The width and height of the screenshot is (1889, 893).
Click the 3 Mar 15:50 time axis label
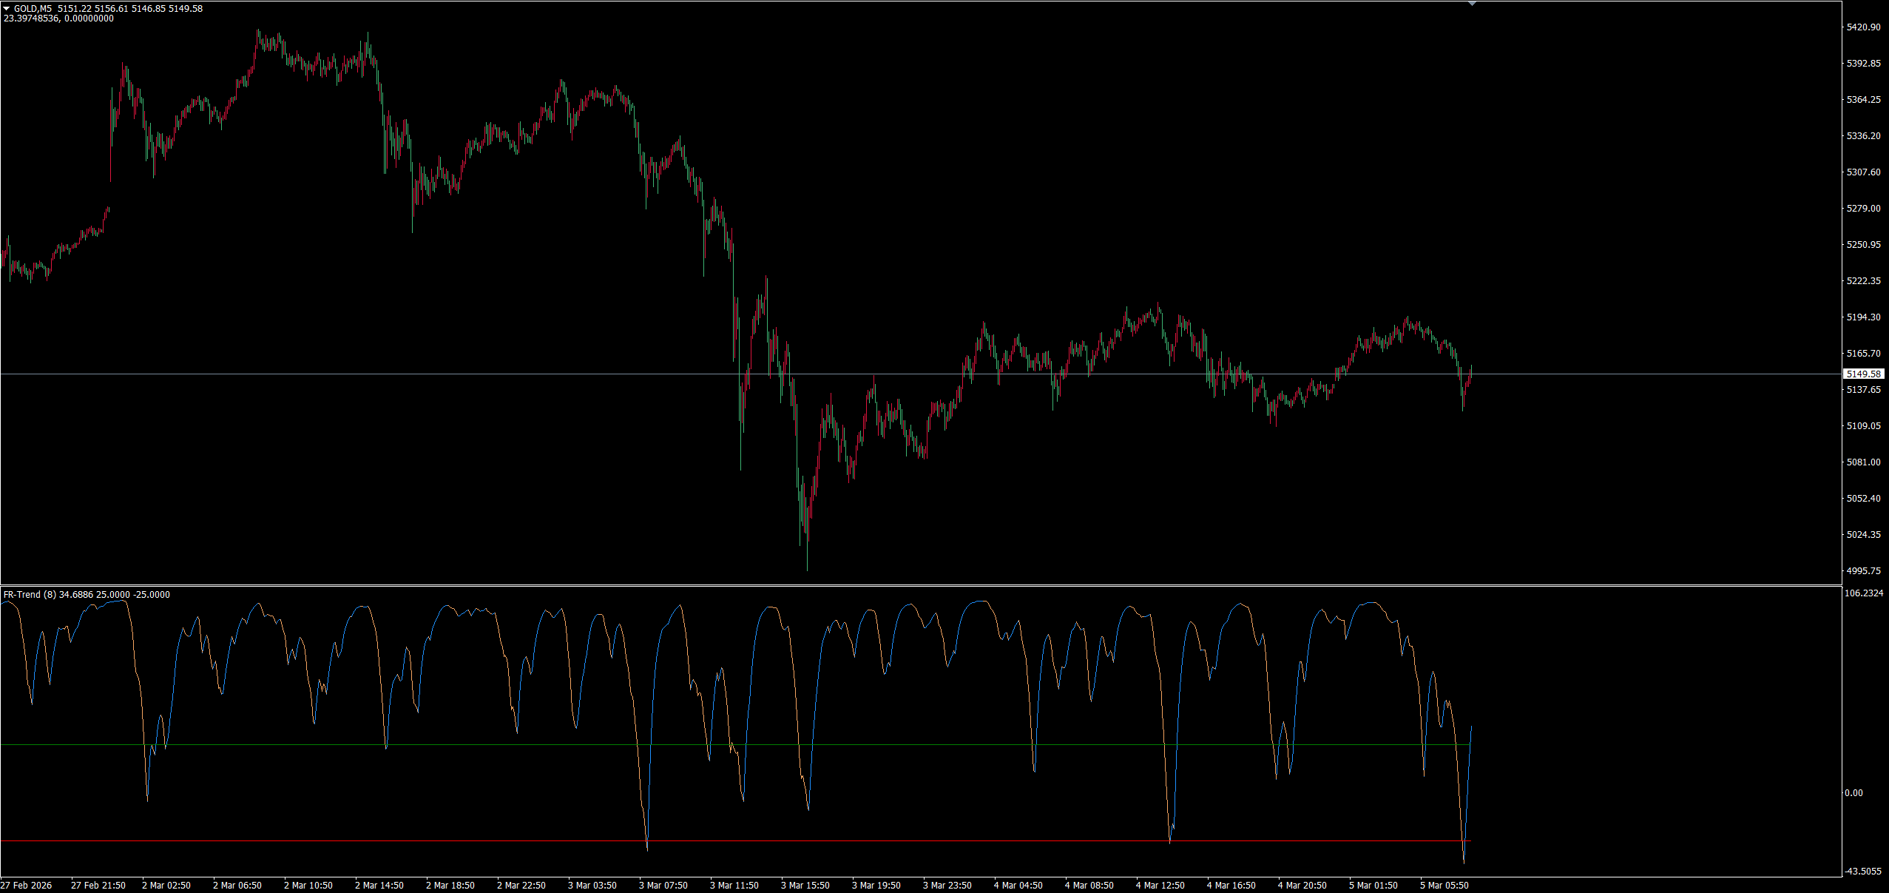(805, 886)
